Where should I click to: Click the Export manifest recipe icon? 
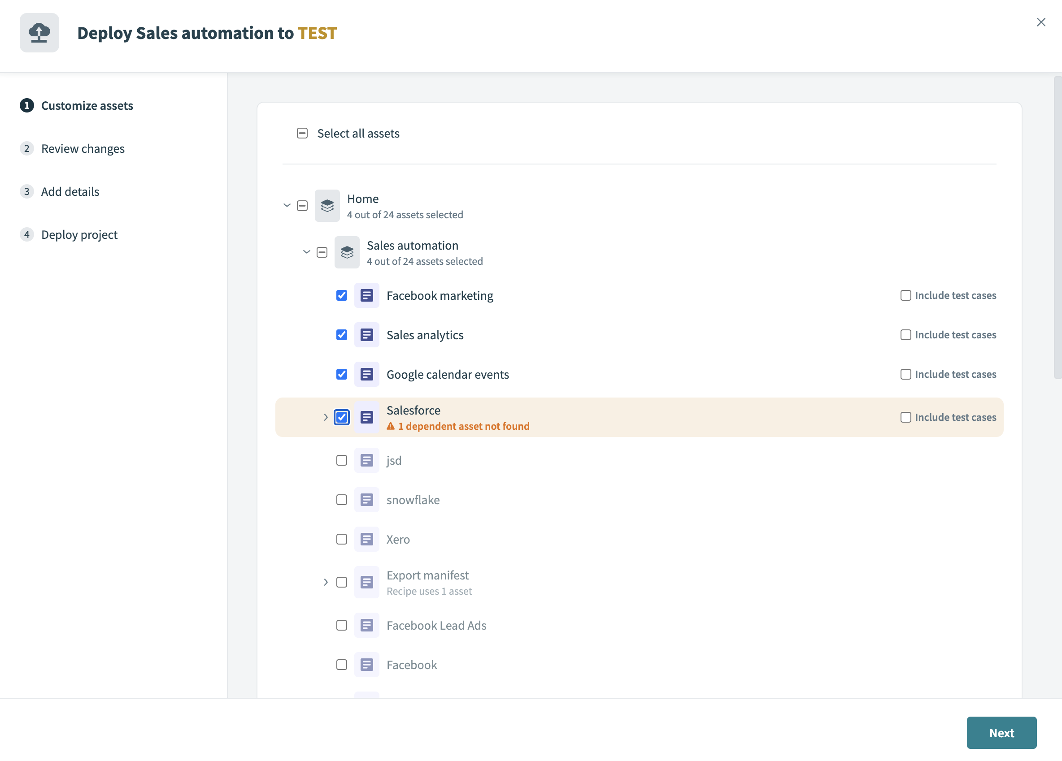[367, 582]
